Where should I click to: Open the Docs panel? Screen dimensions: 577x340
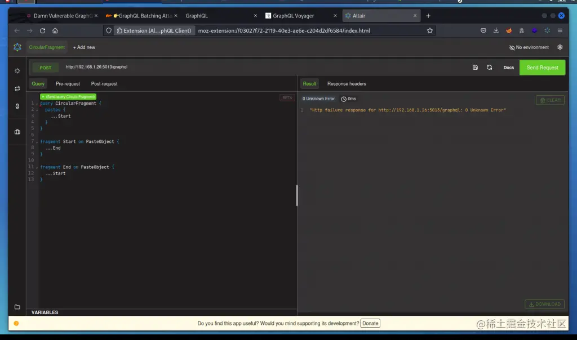[x=509, y=68]
